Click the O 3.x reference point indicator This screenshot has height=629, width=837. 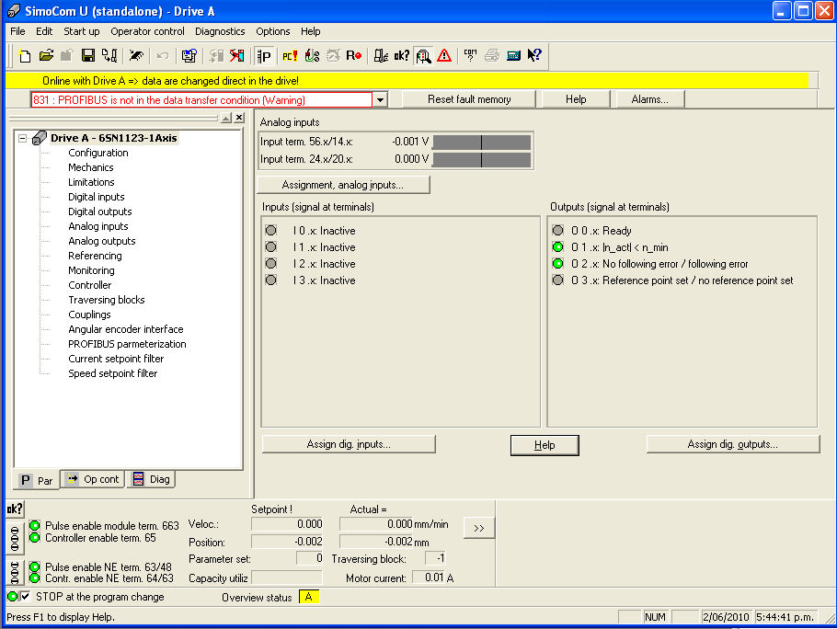557,280
